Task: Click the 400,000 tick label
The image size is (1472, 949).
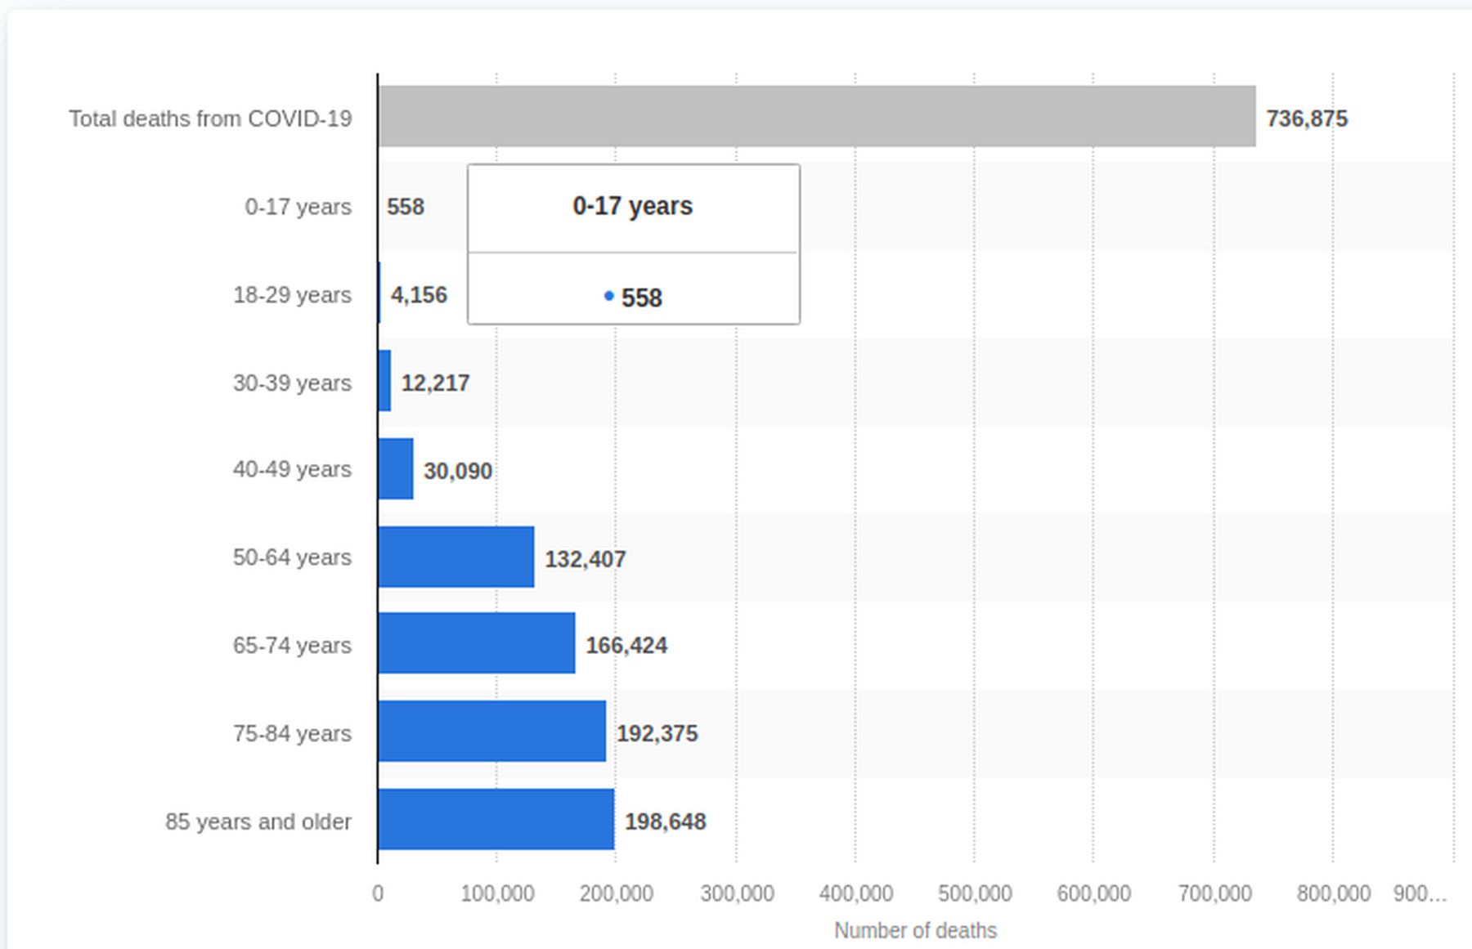Action: [856, 893]
